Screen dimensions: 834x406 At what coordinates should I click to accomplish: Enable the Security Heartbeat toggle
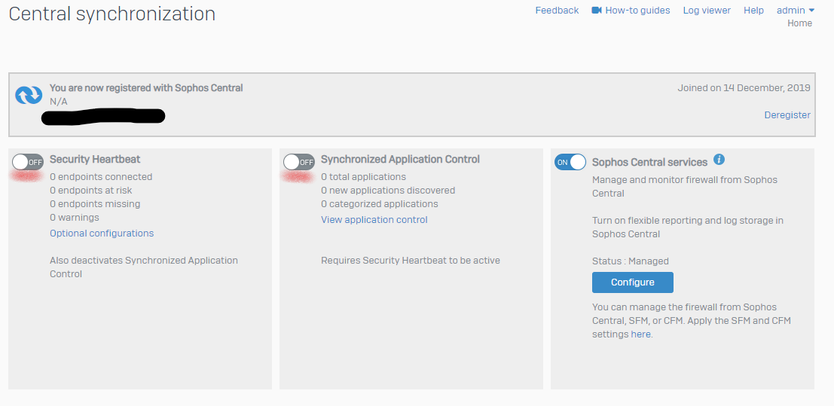[28, 162]
